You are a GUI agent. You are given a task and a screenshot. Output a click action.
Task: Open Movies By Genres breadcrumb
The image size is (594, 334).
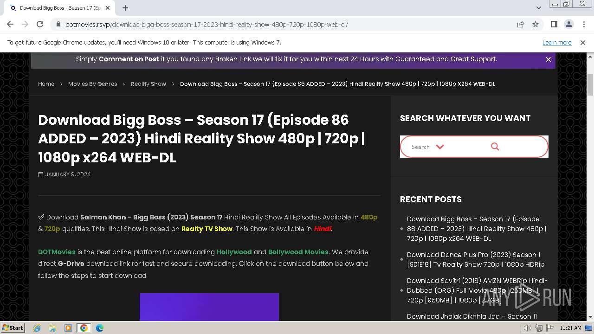92,84
